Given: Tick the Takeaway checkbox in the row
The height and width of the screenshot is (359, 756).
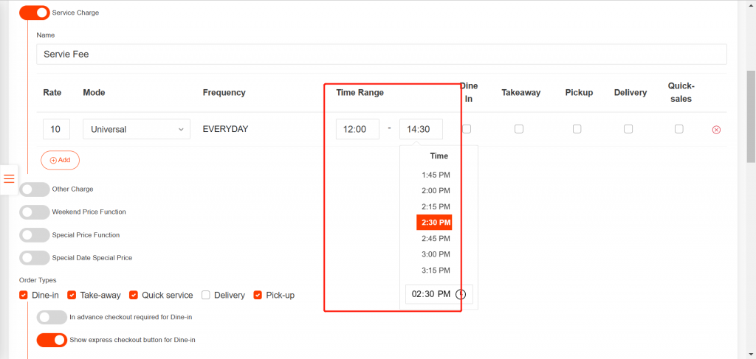Looking at the screenshot, I should tap(519, 129).
